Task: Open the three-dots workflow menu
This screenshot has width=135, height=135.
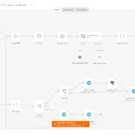Action: 32,5
